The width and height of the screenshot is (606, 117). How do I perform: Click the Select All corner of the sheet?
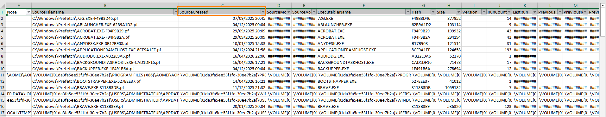[3, 6]
